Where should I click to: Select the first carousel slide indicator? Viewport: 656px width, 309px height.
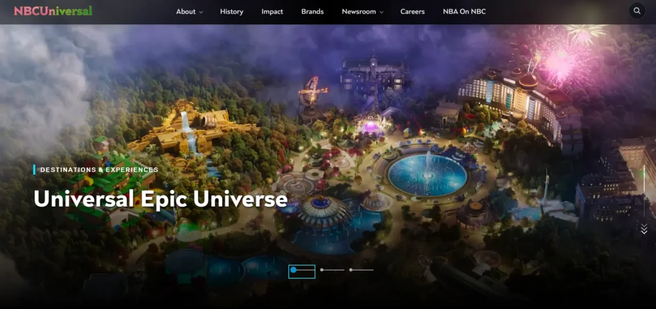pos(302,271)
